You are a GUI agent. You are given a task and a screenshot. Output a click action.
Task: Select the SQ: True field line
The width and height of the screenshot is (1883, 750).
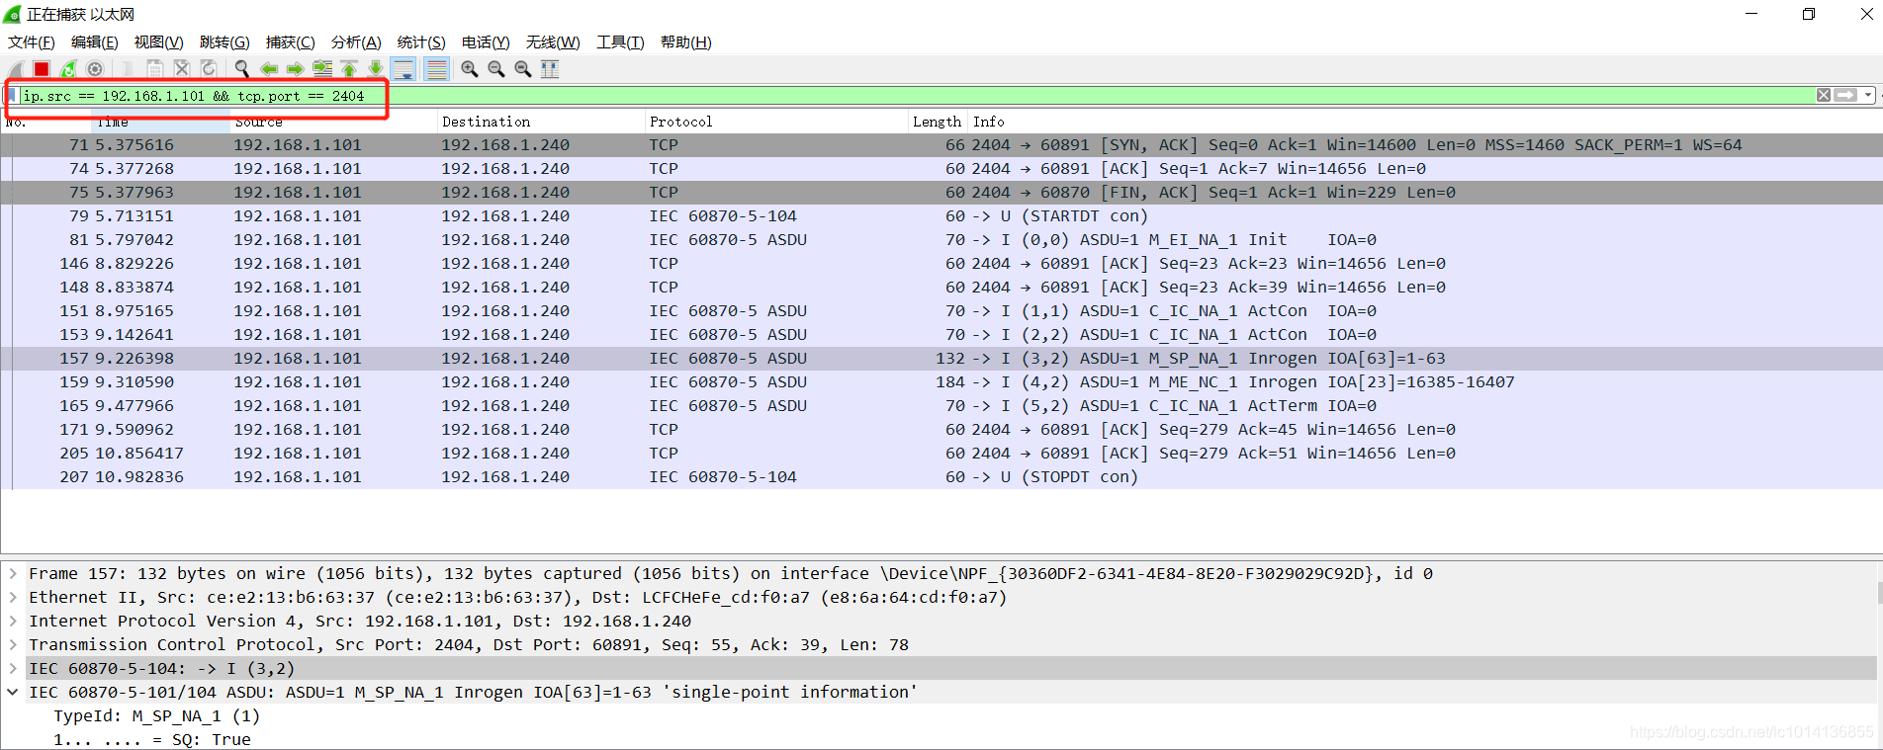(x=152, y=739)
